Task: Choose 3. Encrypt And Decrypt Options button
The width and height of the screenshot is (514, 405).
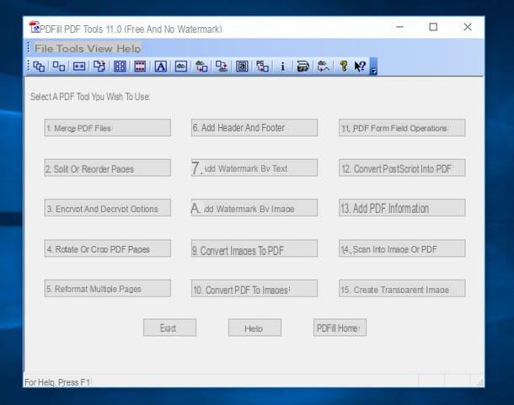Action: click(108, 208)
